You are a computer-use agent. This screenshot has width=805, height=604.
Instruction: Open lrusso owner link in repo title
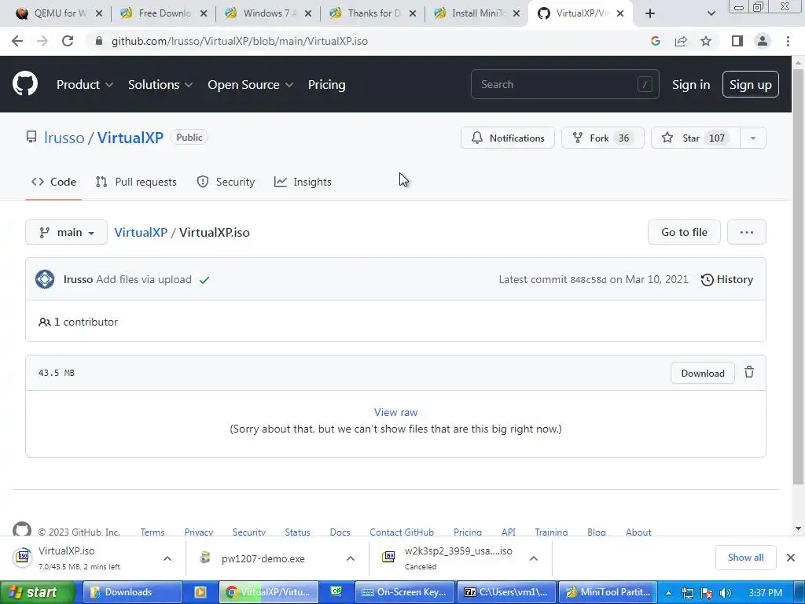tap(64, 138)
